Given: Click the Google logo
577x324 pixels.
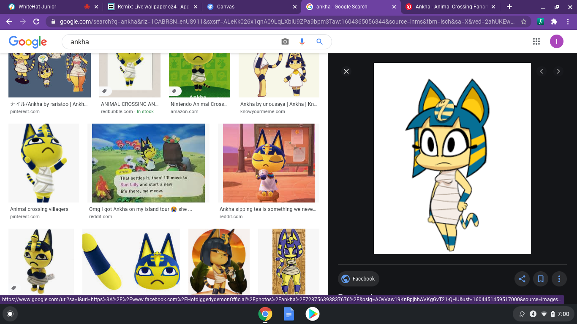Looking at the screenshot, I should click(28, 42).
